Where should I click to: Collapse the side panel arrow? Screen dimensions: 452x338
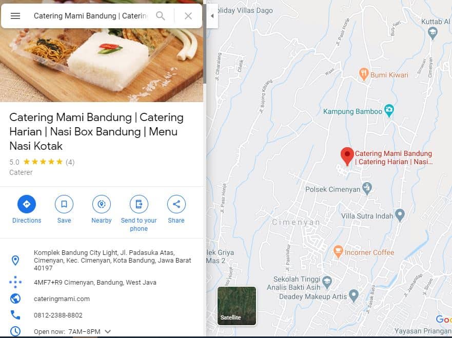pyautogui.click(x=212, y=16)
